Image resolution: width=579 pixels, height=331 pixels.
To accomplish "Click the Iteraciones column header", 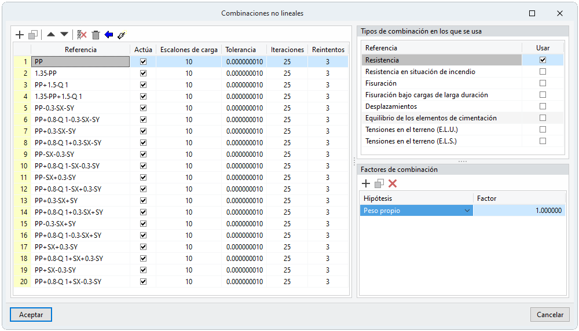I will click(x=287, y=49).
